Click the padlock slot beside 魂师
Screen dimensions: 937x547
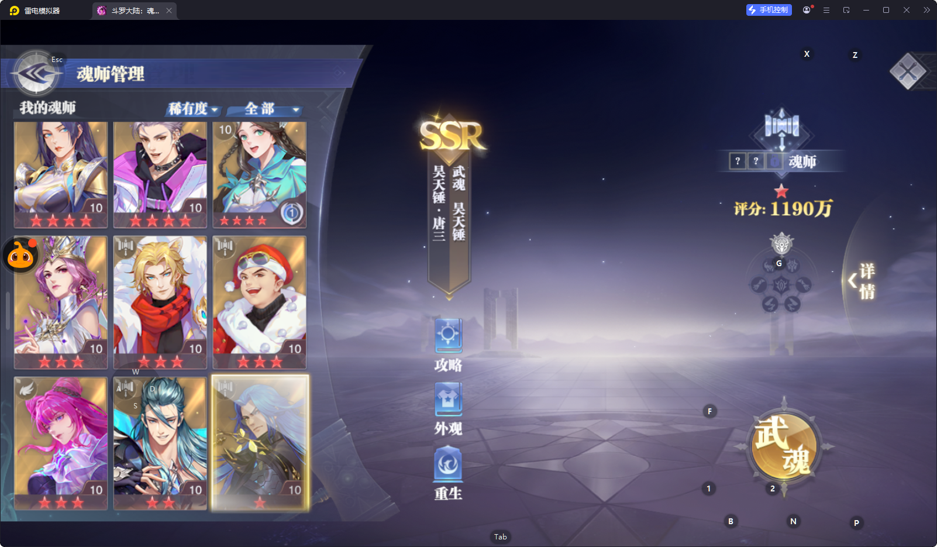click(x=774, y=161)
